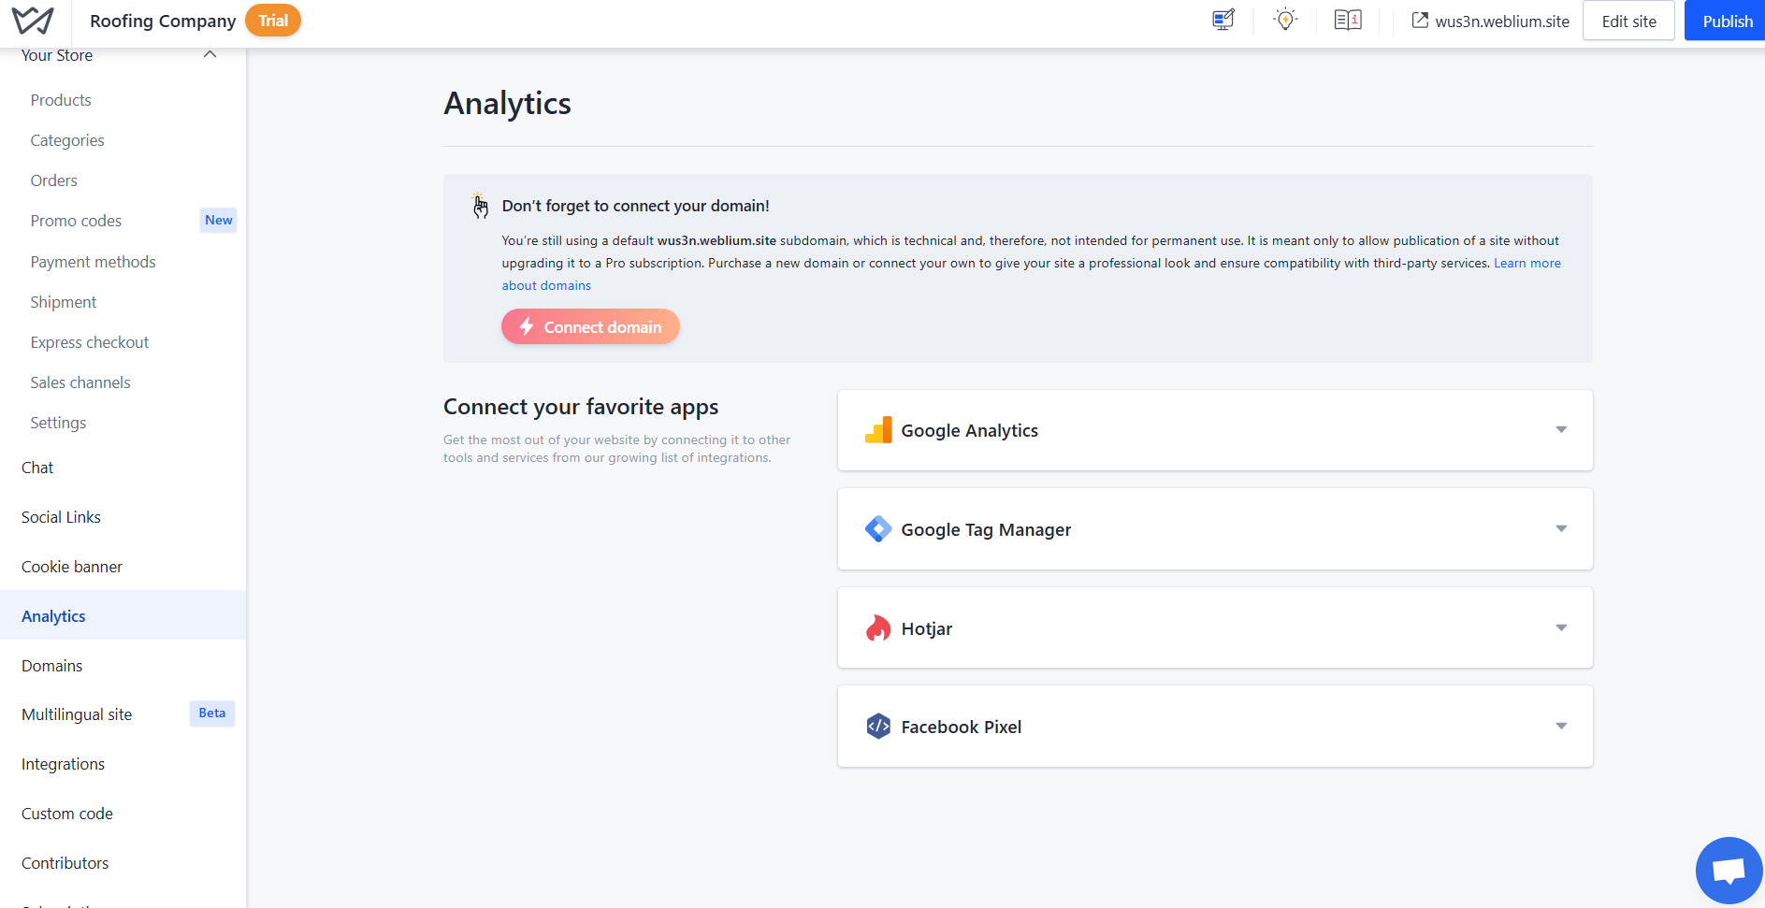Open the knowledge base book icon

coord(1347,21)
